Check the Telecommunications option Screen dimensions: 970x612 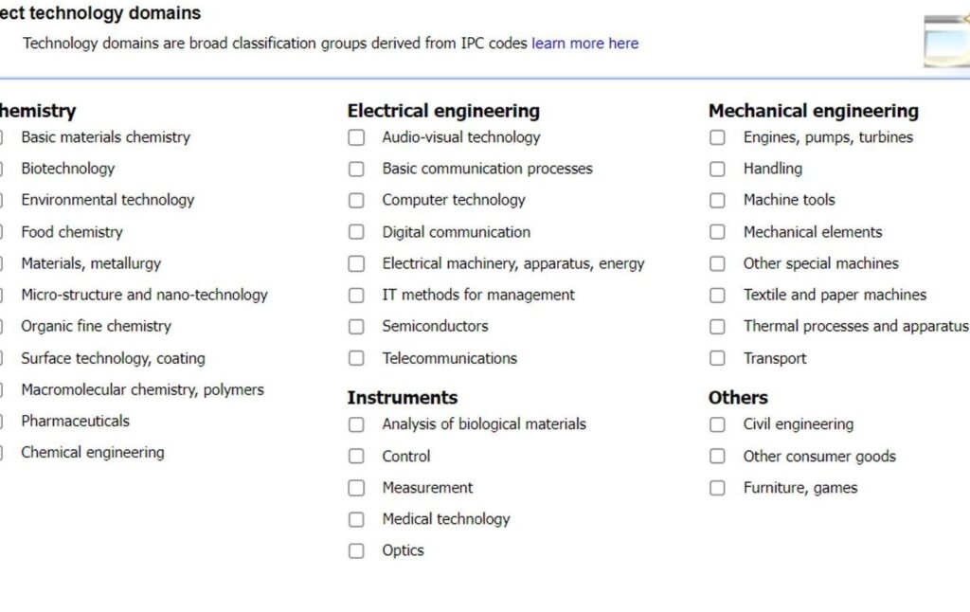click(x=356, y=358)
